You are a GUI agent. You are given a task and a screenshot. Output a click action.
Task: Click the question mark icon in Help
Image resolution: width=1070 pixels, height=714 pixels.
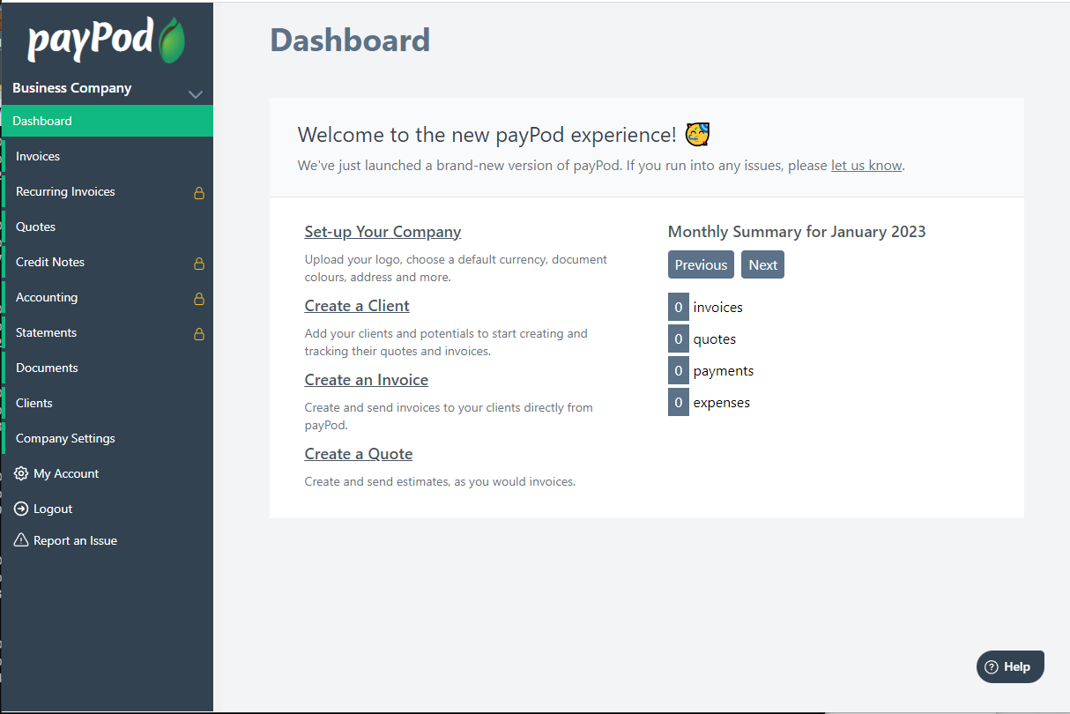992,666
